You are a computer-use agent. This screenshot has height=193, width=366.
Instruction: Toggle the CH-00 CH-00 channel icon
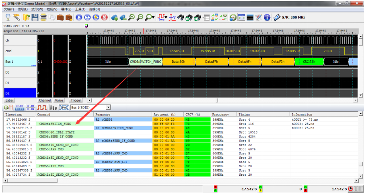click(30, 107)
